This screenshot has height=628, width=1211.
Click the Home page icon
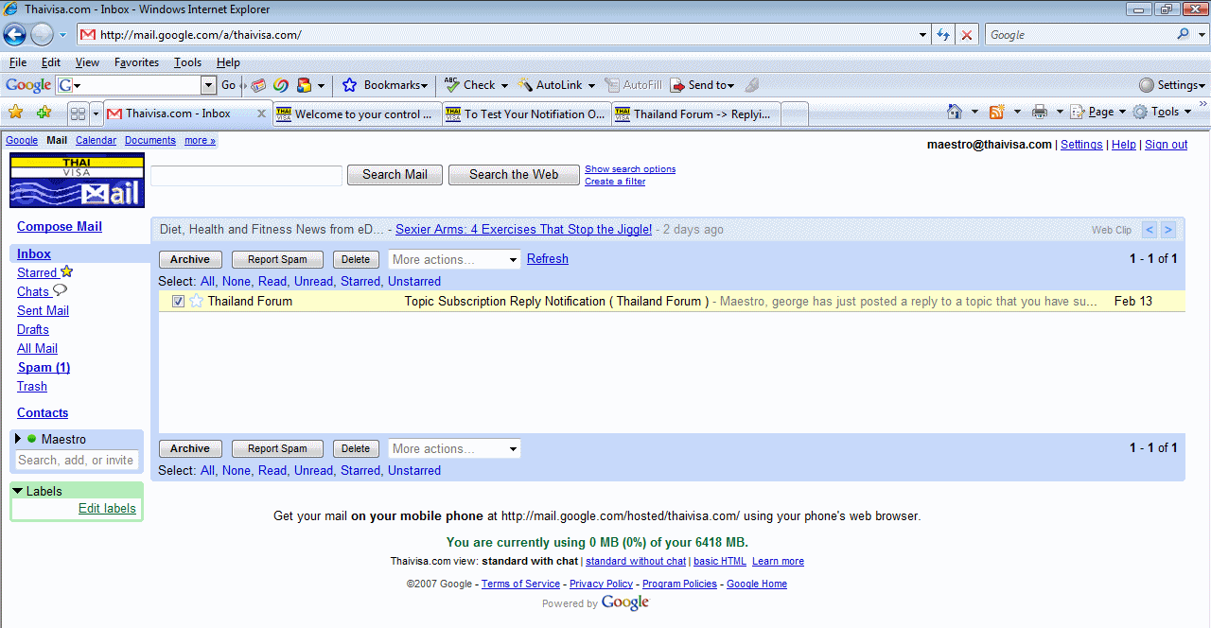pyautogui.click(x=956, y=112)
